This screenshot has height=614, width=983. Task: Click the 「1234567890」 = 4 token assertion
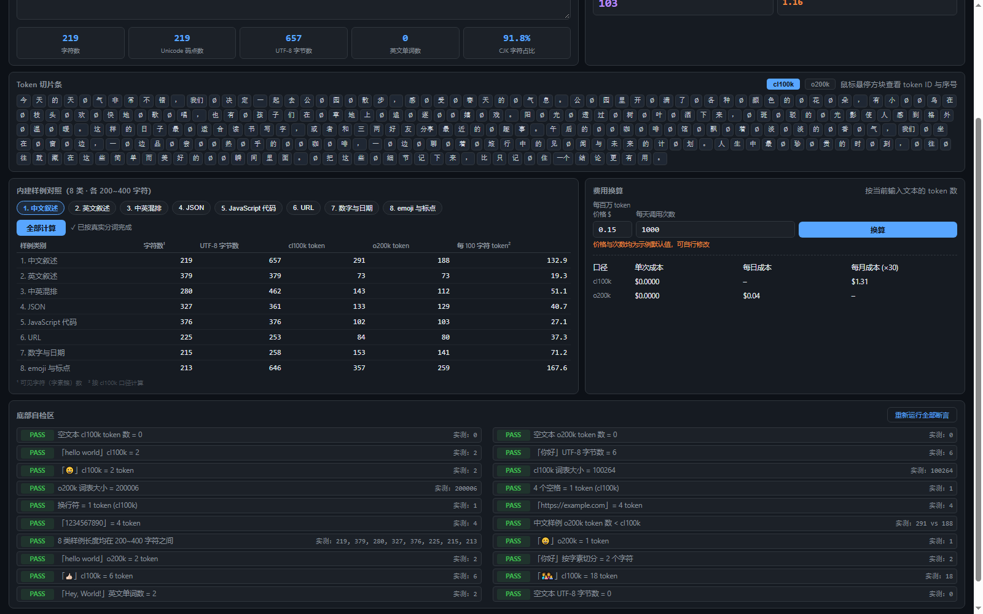(x=249, y=523)
